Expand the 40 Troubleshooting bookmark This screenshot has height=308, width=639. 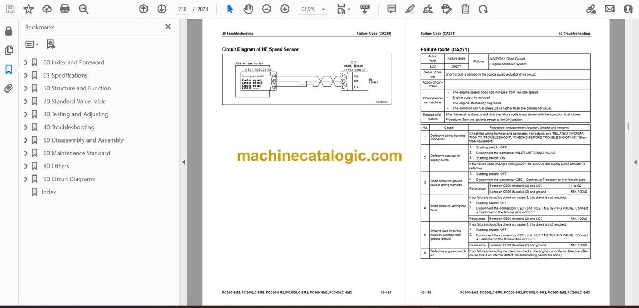pyautogui.click(x=26, y=127)
